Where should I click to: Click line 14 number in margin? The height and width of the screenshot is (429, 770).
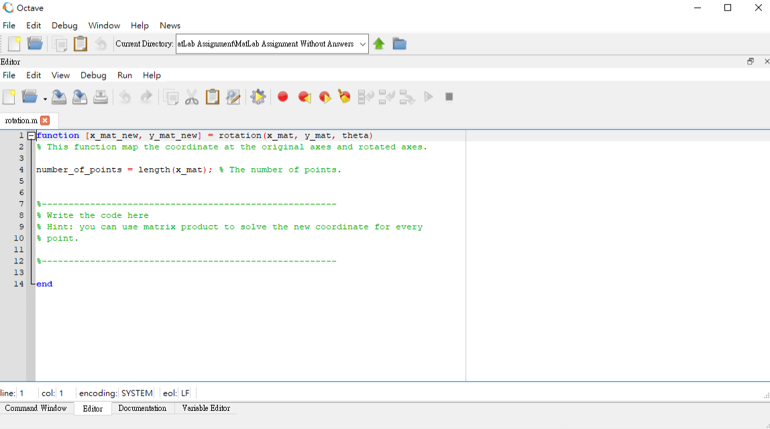pos(19,284)
